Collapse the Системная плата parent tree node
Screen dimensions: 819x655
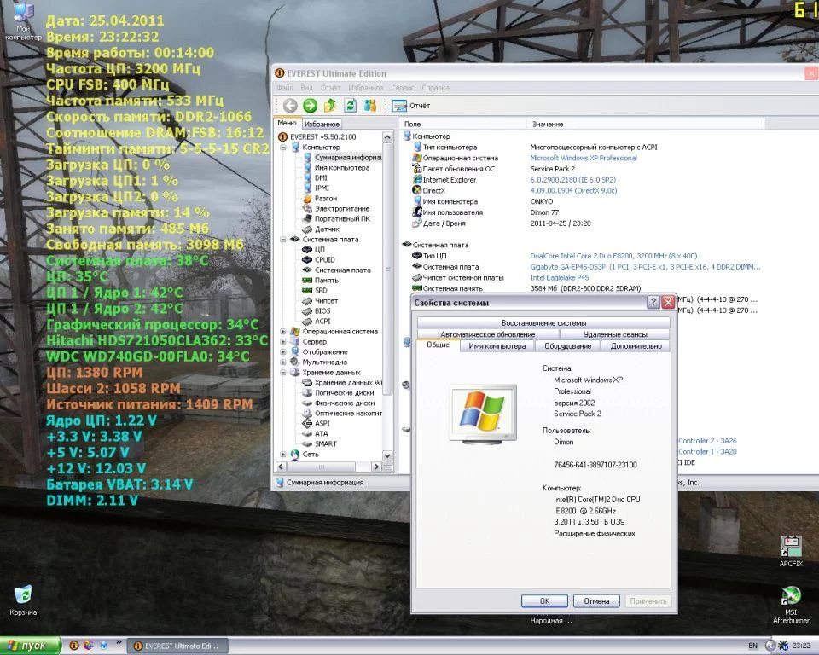(x=282, y=239)
